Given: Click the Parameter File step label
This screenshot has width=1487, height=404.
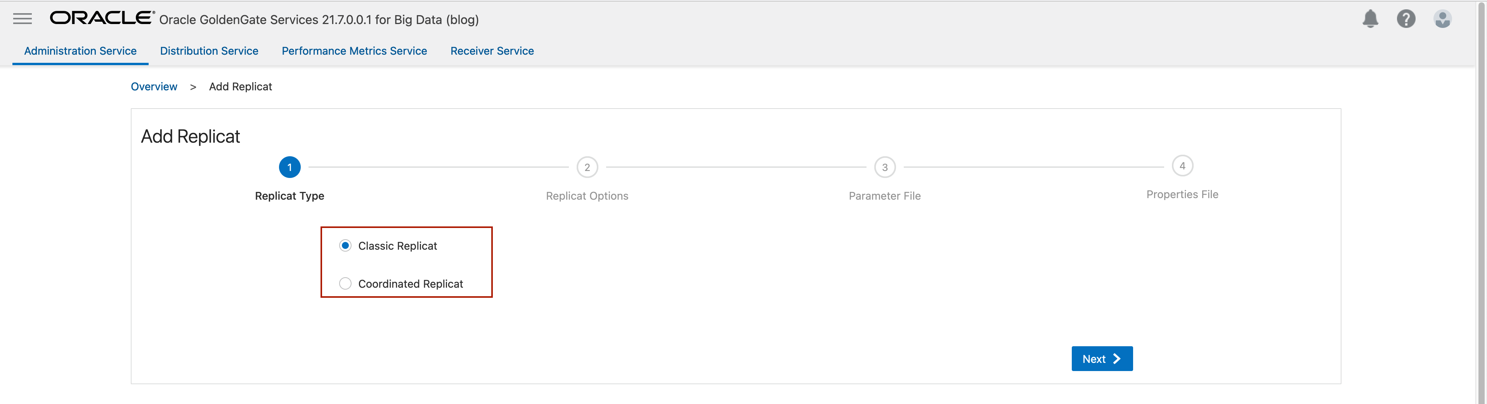Looking at the screenshot, I should 884,196.
